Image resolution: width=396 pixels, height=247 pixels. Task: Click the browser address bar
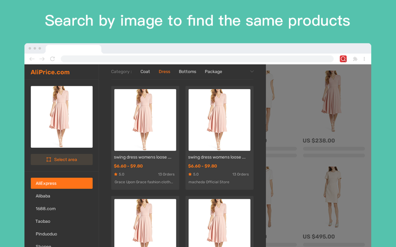(197, 59)
